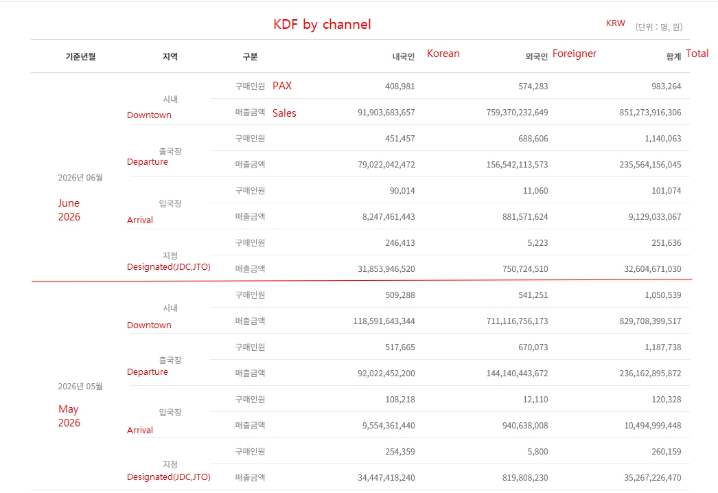Select May Designated foreigner PAX 5,800
This screenshot has height=493, width=718.
pos(537,452)
